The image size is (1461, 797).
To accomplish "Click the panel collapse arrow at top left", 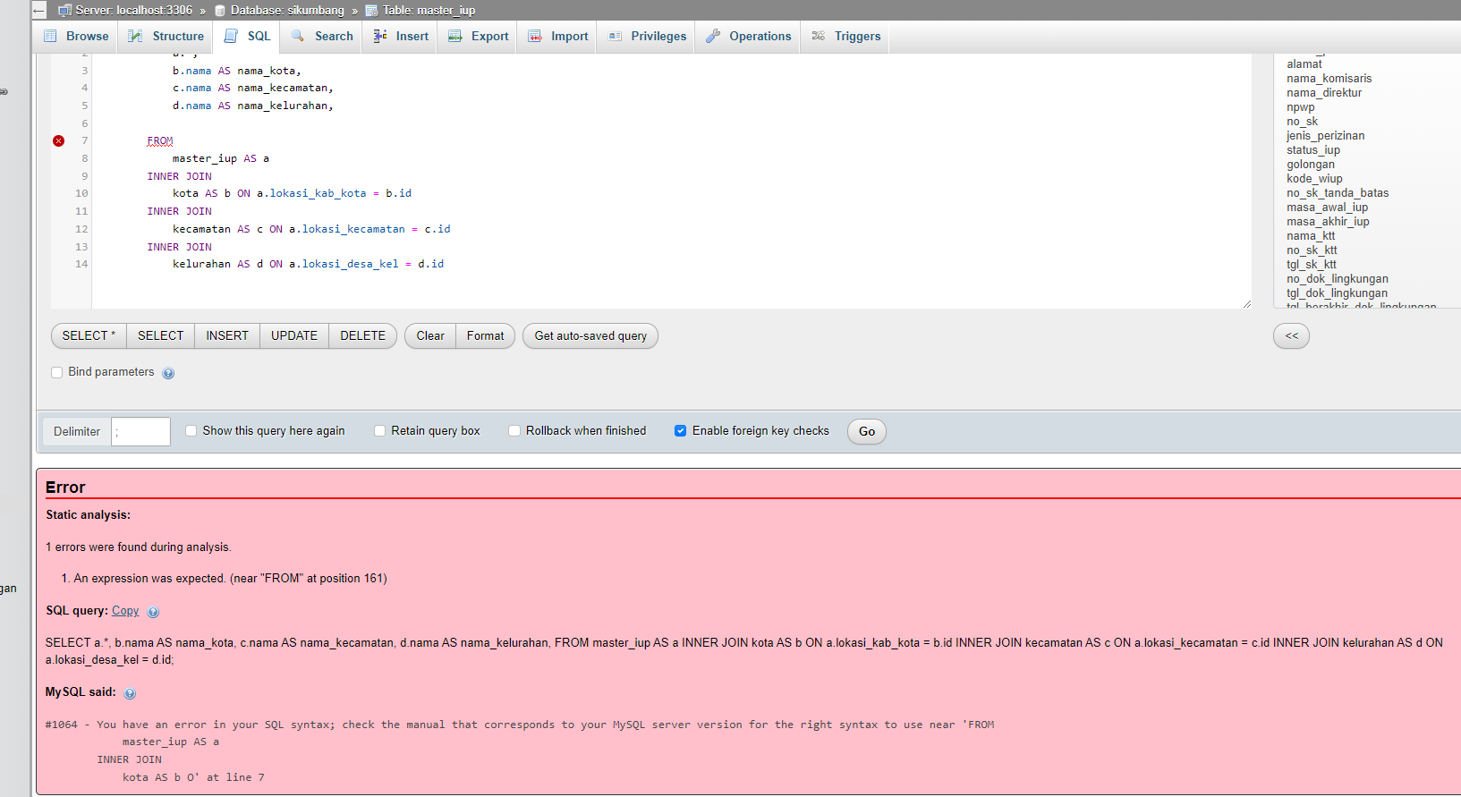I will (x=38, y=11).
